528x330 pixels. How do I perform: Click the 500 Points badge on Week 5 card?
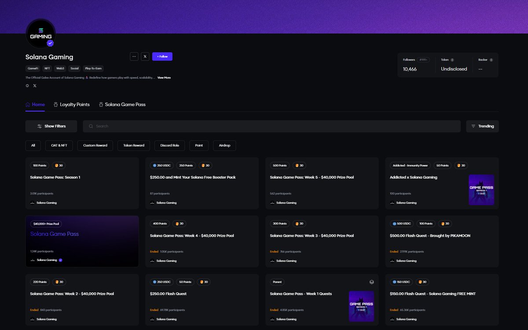click(x=280, y=165)
